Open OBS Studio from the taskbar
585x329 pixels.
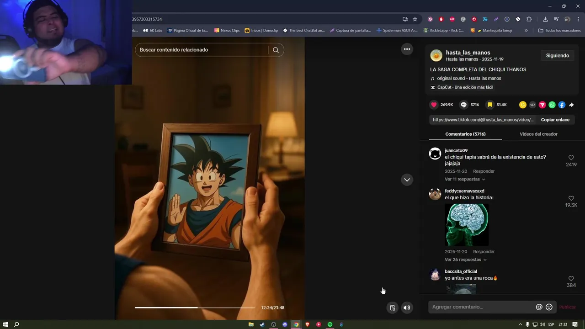[x=274, y=324]
